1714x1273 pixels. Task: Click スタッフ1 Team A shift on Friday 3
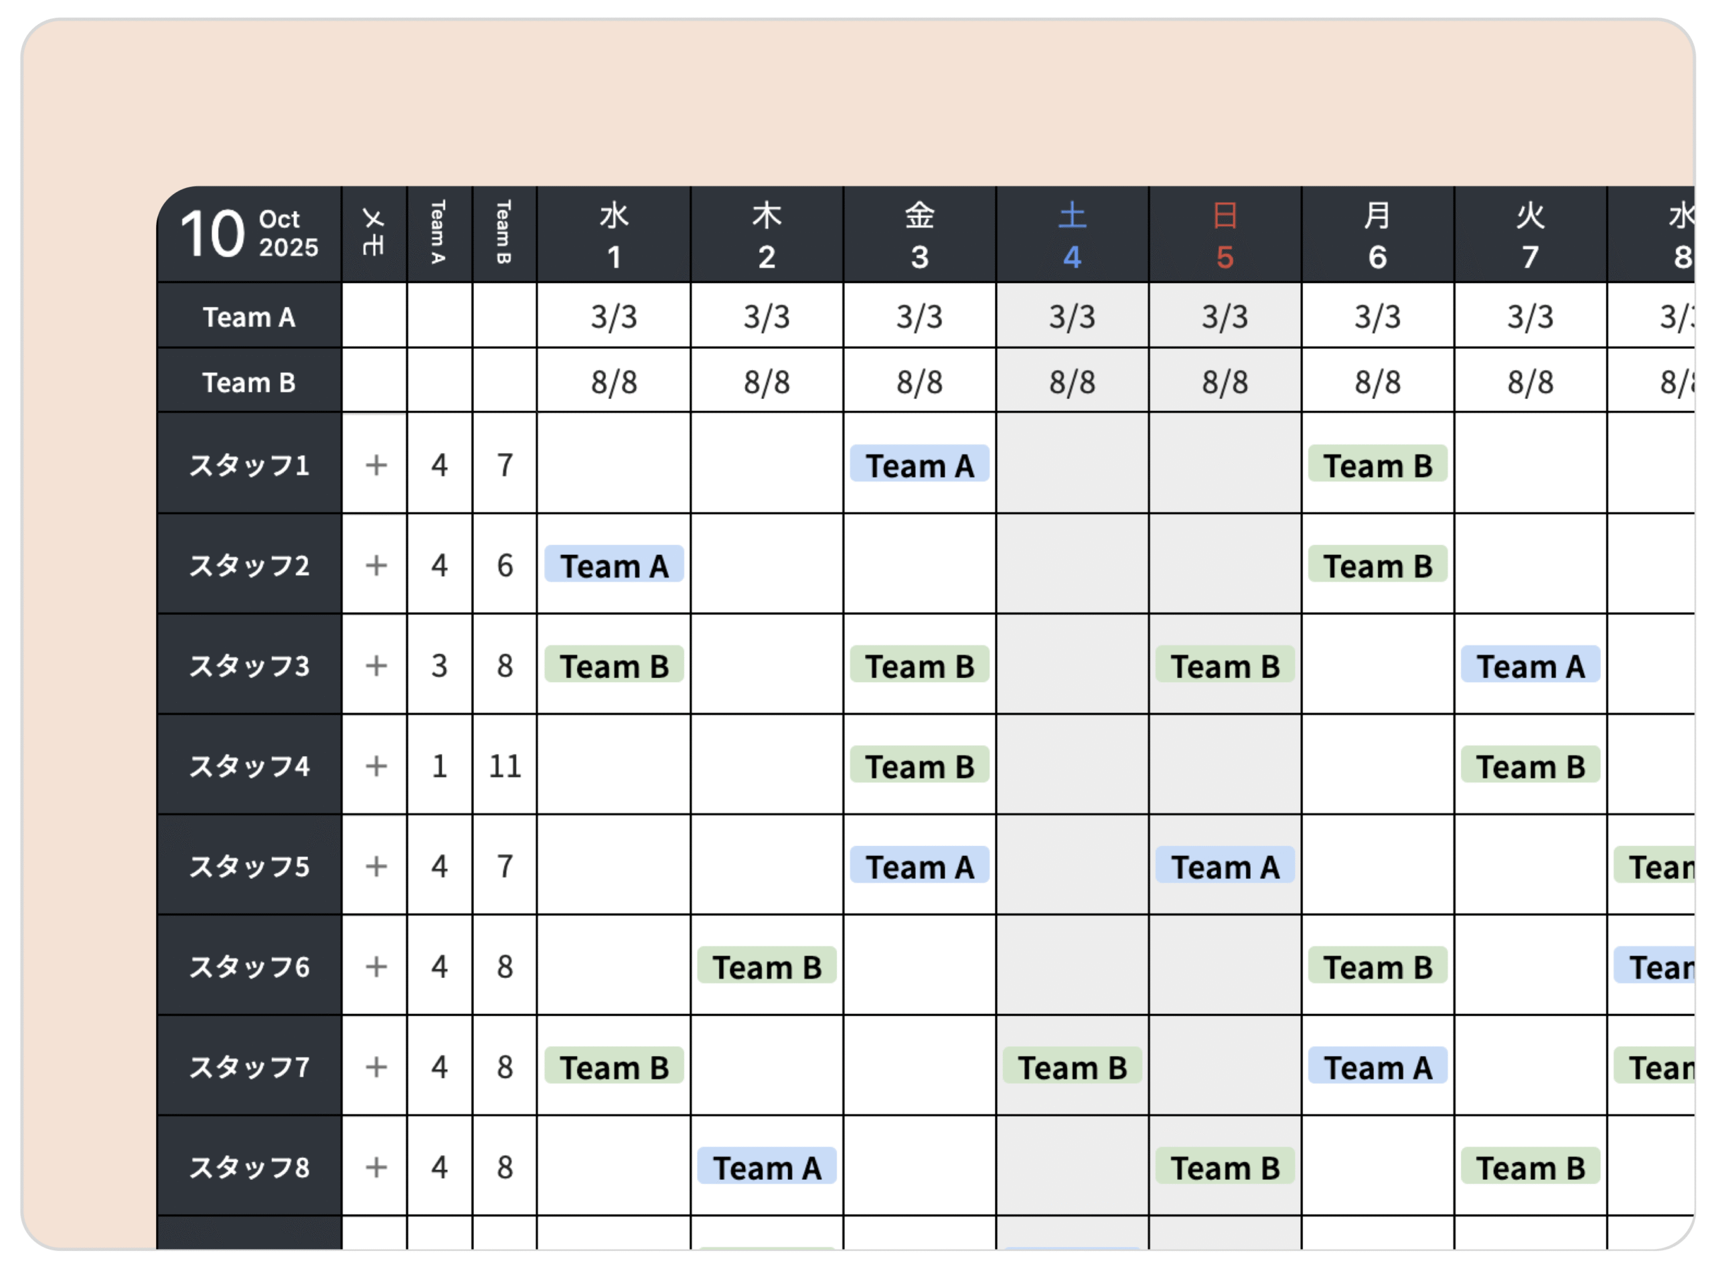(x=919, y=464)
